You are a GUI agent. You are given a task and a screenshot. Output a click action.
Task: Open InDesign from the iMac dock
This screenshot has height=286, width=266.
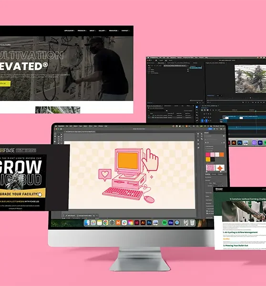(x=137, y=223)
